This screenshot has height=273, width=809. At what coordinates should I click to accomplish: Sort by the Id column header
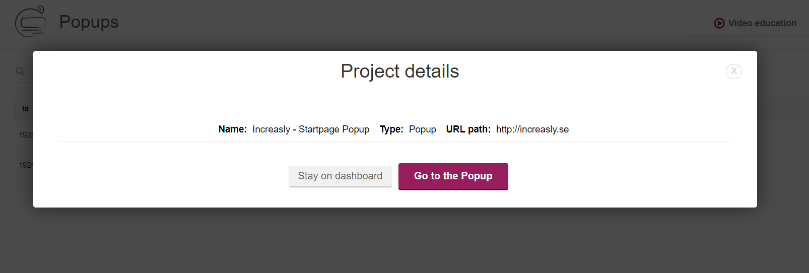click(25, 109)
